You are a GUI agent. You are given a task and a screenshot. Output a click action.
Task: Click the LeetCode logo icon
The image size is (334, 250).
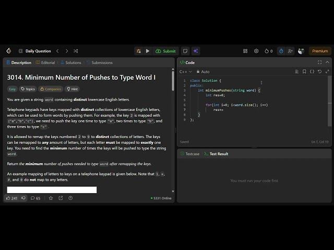point(9,51)
